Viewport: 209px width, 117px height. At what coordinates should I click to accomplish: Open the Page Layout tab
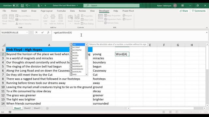[46, 11]
